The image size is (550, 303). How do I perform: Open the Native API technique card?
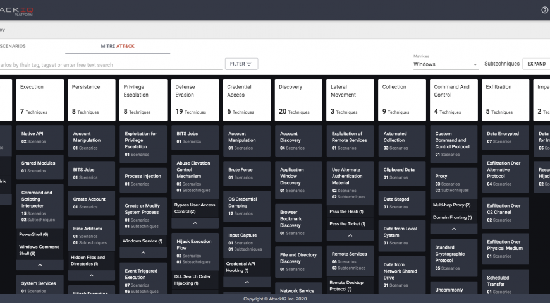[x=40, y=138]
